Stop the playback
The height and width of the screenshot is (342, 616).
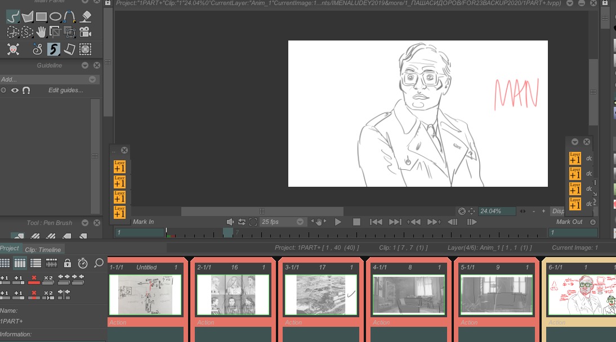point(357,222)
